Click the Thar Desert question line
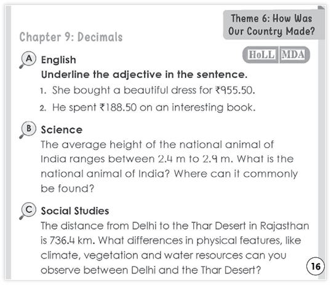 point(151,270)
